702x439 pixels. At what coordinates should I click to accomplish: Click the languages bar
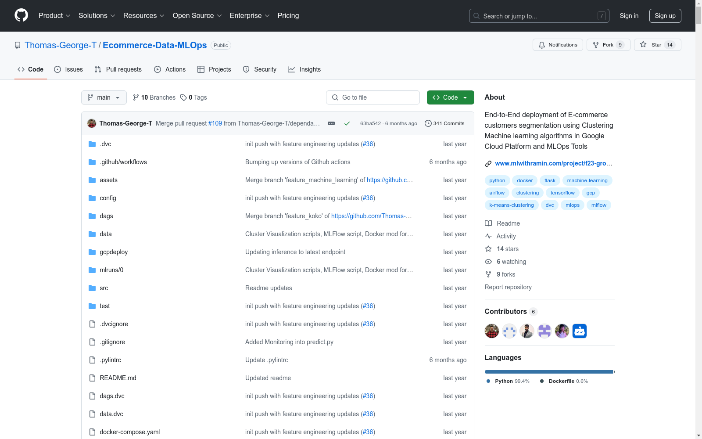550,372
